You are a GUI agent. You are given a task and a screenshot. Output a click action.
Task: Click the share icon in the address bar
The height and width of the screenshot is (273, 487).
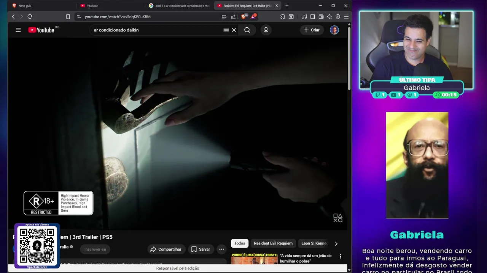pos(233,17)
